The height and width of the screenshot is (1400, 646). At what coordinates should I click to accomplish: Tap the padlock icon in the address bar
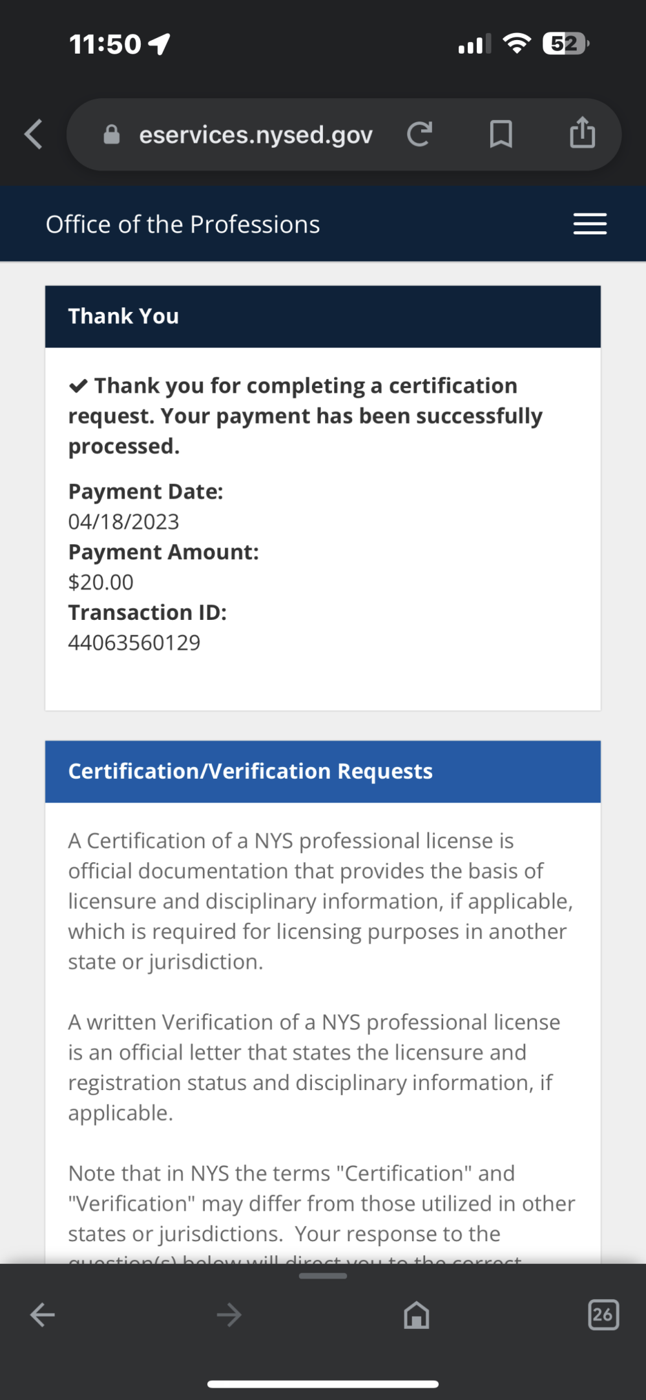[112, 134]
